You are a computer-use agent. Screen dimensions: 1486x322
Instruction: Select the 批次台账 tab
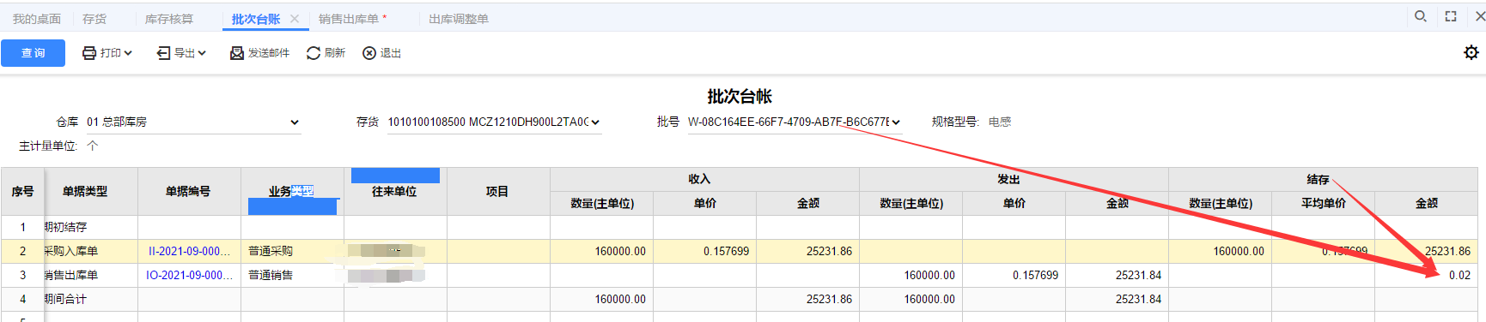click(256, 19)
